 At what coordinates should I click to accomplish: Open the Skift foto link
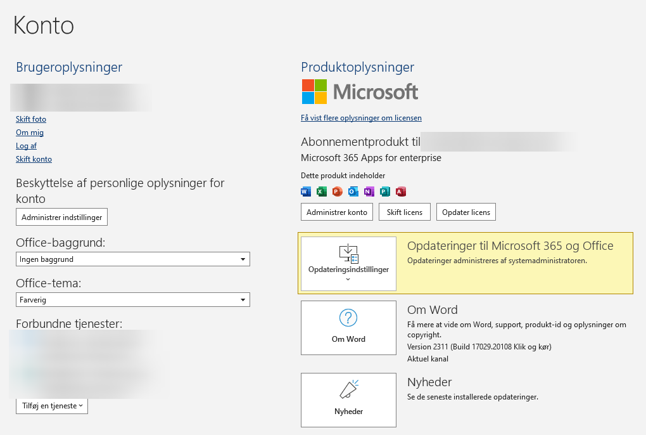(x=31, y=119)
